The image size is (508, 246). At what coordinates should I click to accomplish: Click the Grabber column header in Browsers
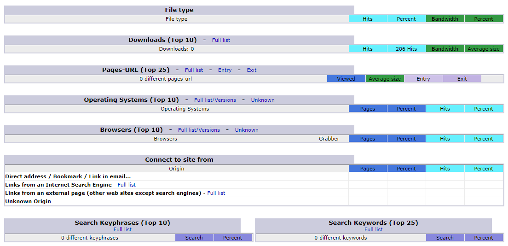(329, 139)
